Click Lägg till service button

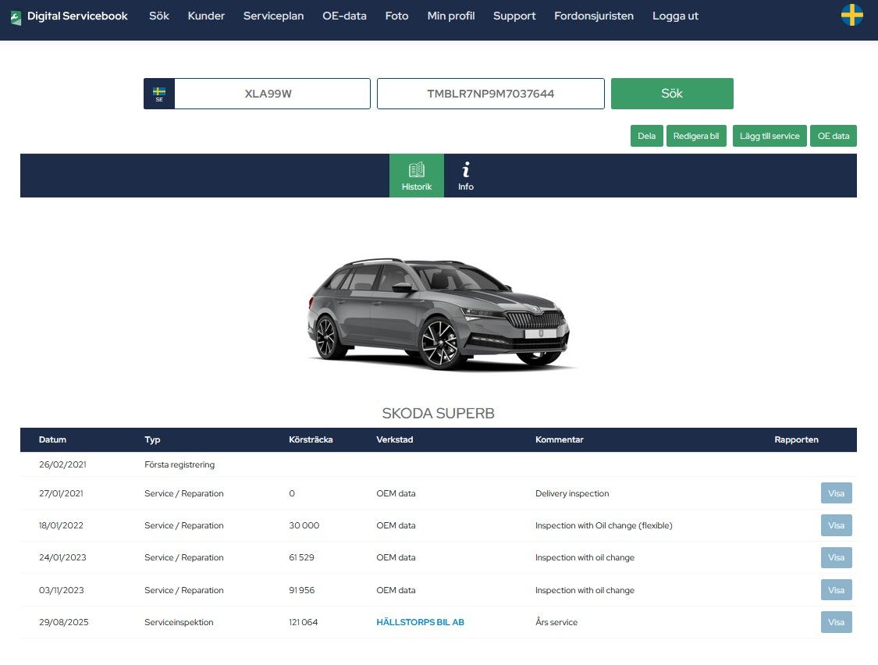click(770, 136)
